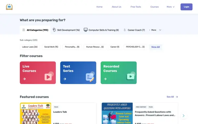
Task: Click the ₹ 400 price on FAQ course
Action: tap(138, 123)
